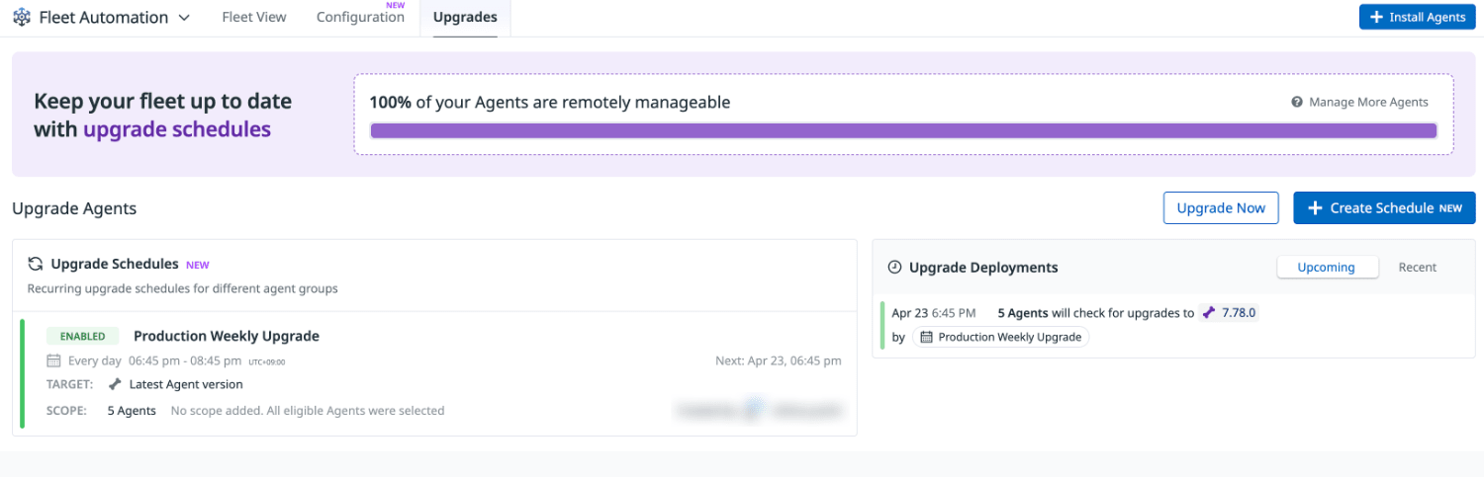
Task: Expand the Fleet Automation dropdown chevron
Action: click(184, 18)
